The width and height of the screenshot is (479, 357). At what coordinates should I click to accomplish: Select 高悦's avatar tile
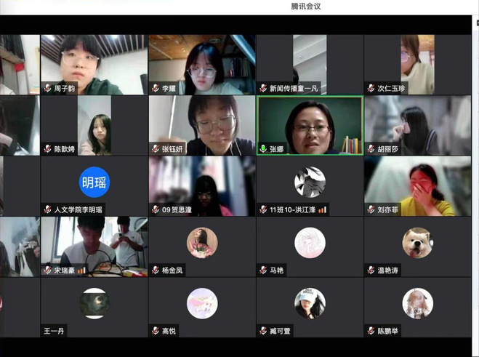[202, 303]
